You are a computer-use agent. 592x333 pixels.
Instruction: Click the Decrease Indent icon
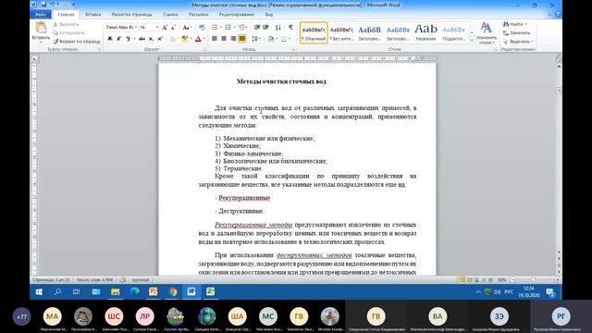coord(257,28)
